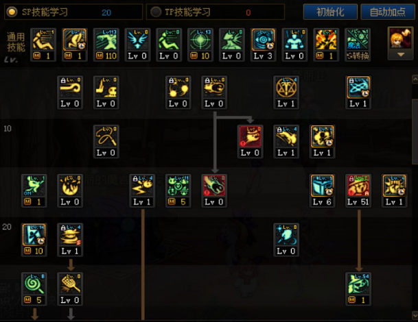
Task: Click the scrollbar up arrow
Action: click(415, 79)
